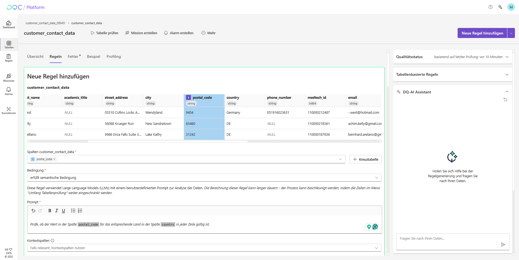The height and width of the screenshot is (260, 519).
Task: Expand the Qualitätsstatus panel
Action: pyautogui.click(x=507, y=57)
